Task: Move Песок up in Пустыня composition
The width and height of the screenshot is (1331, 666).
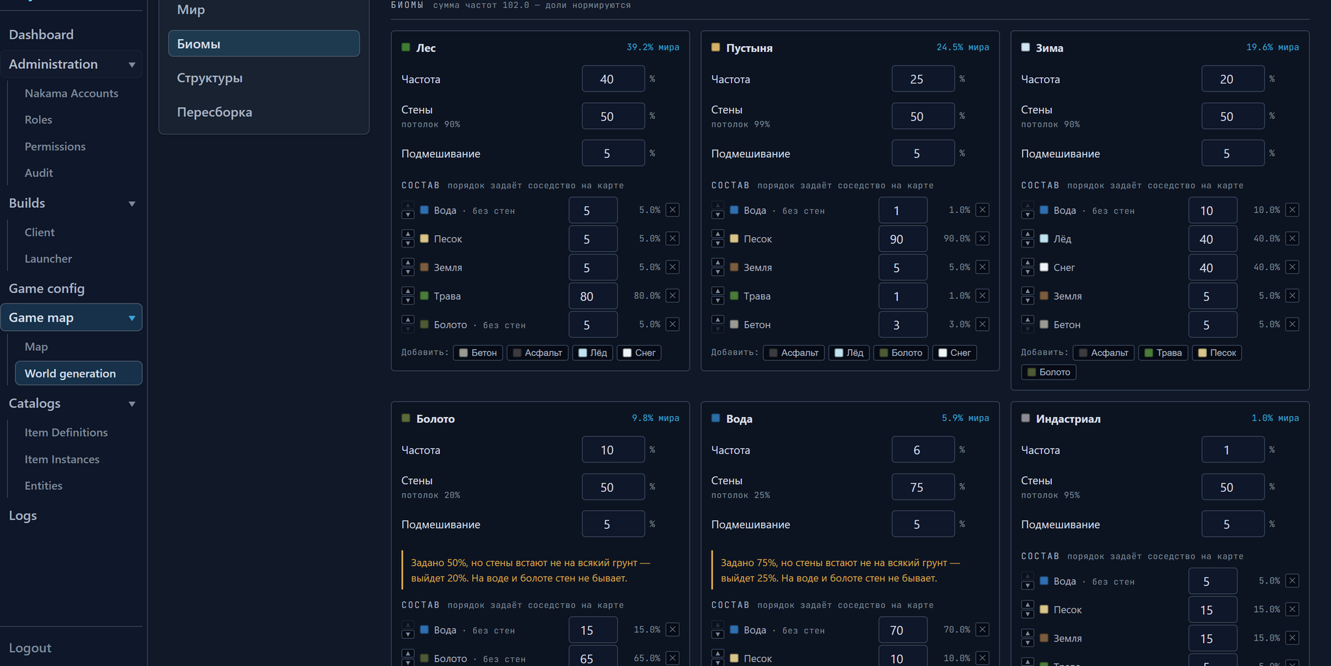Action: click(717, 234)
